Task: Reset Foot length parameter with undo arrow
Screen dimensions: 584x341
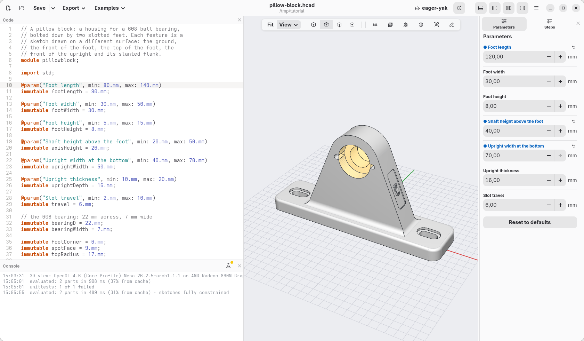Action: (x=574, y=47)
